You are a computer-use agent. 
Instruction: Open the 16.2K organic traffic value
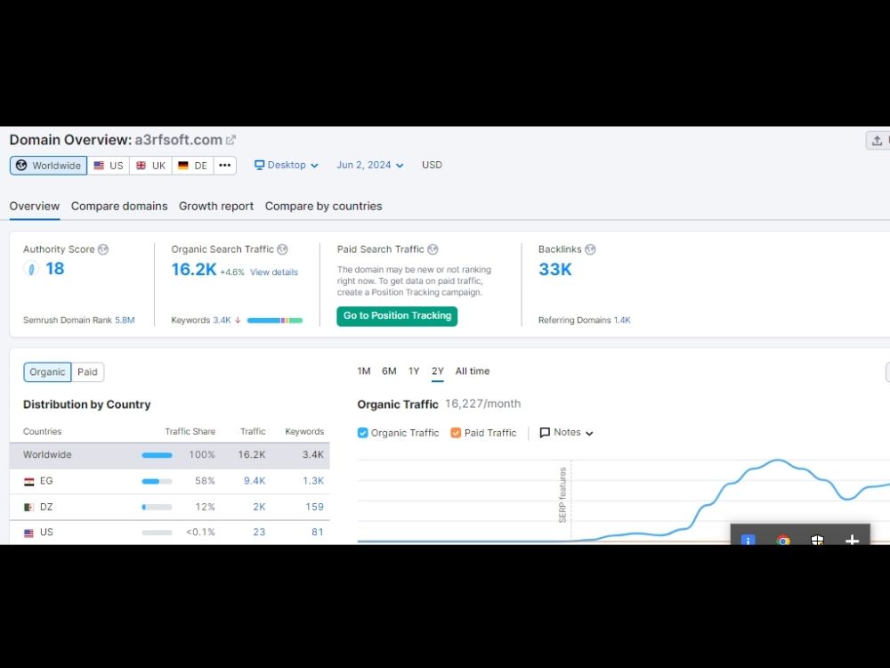click(x=193, y=269)
